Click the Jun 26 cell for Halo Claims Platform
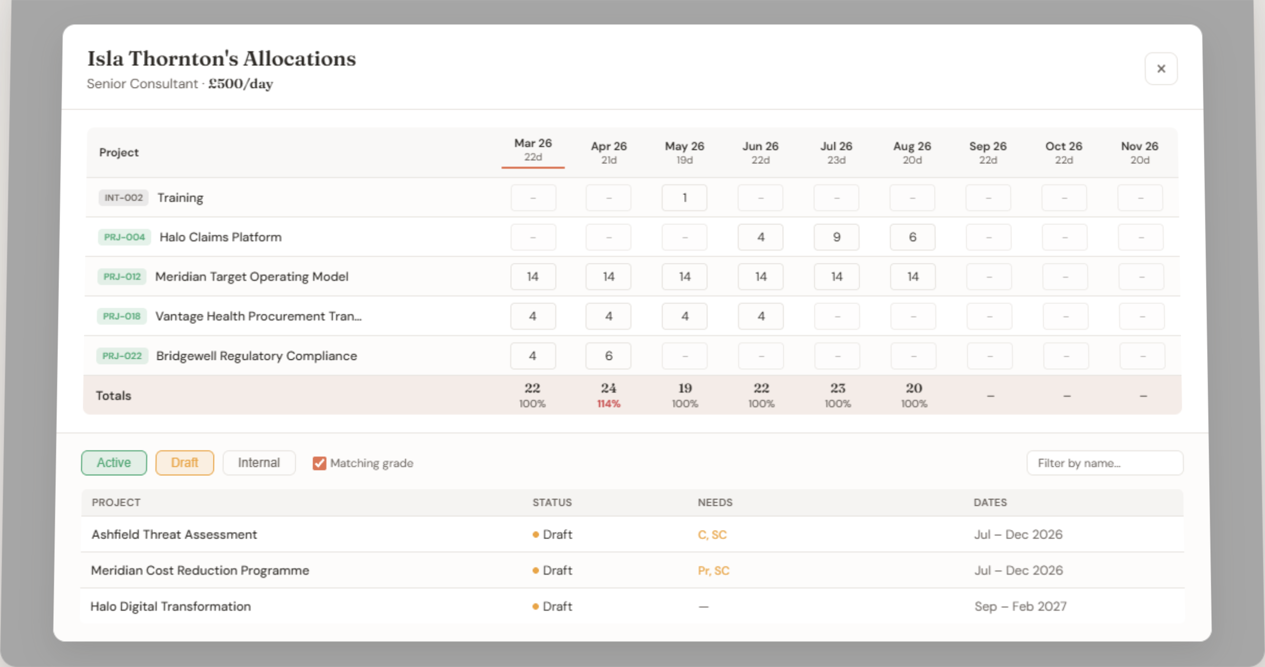 (761, 237)
